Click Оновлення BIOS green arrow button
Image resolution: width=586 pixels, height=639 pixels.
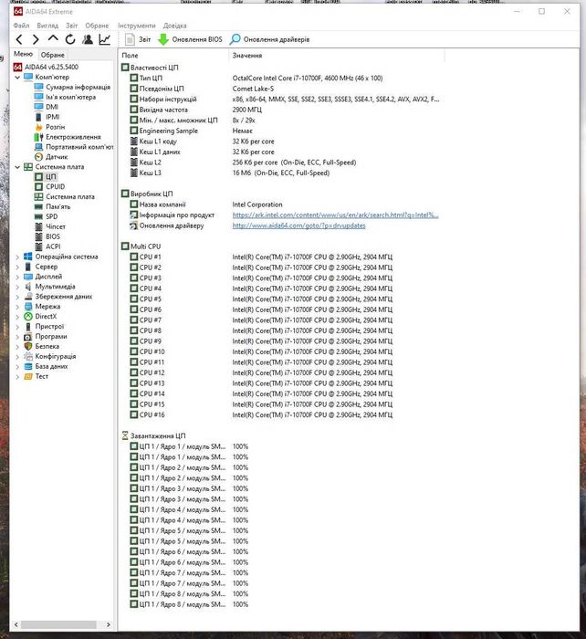[x=190, y=39]
